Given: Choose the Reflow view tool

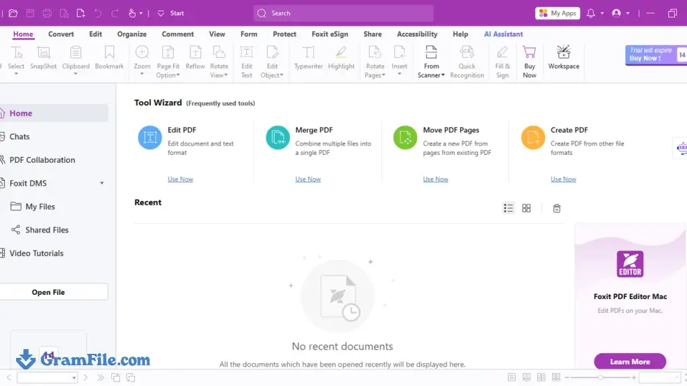Looking at the screenshot, I should (x=195, y=58).
